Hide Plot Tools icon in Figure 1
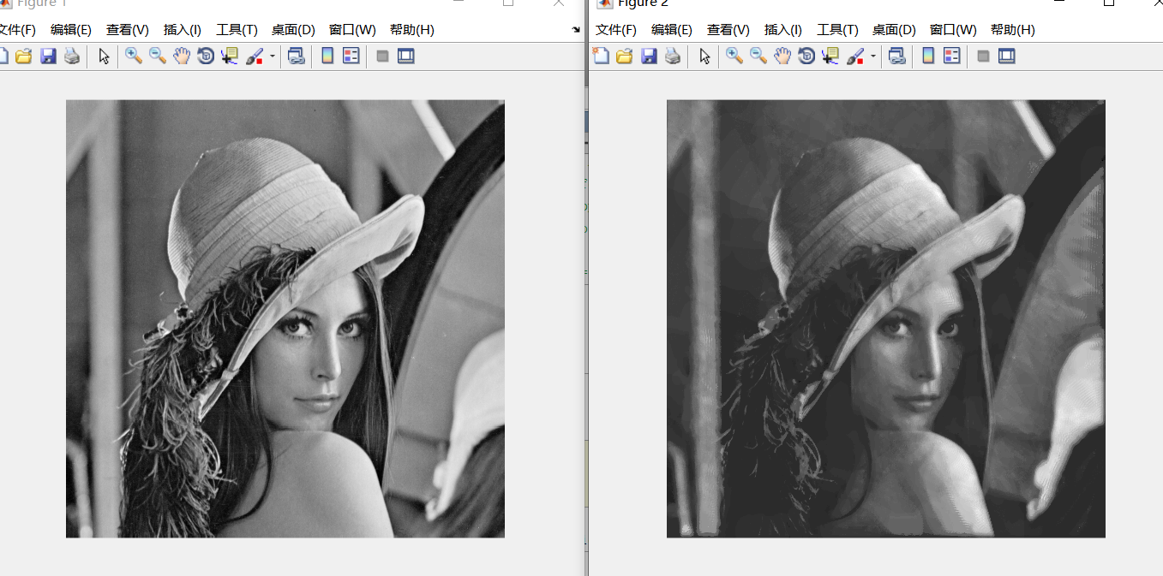This screenshot has height=576, width=1163. [382, 56]
